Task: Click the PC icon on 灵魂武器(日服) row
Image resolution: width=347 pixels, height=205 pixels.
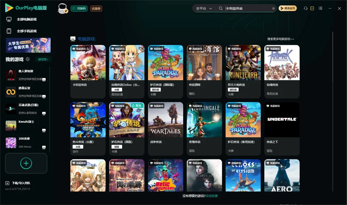Action: click(44, 114)
